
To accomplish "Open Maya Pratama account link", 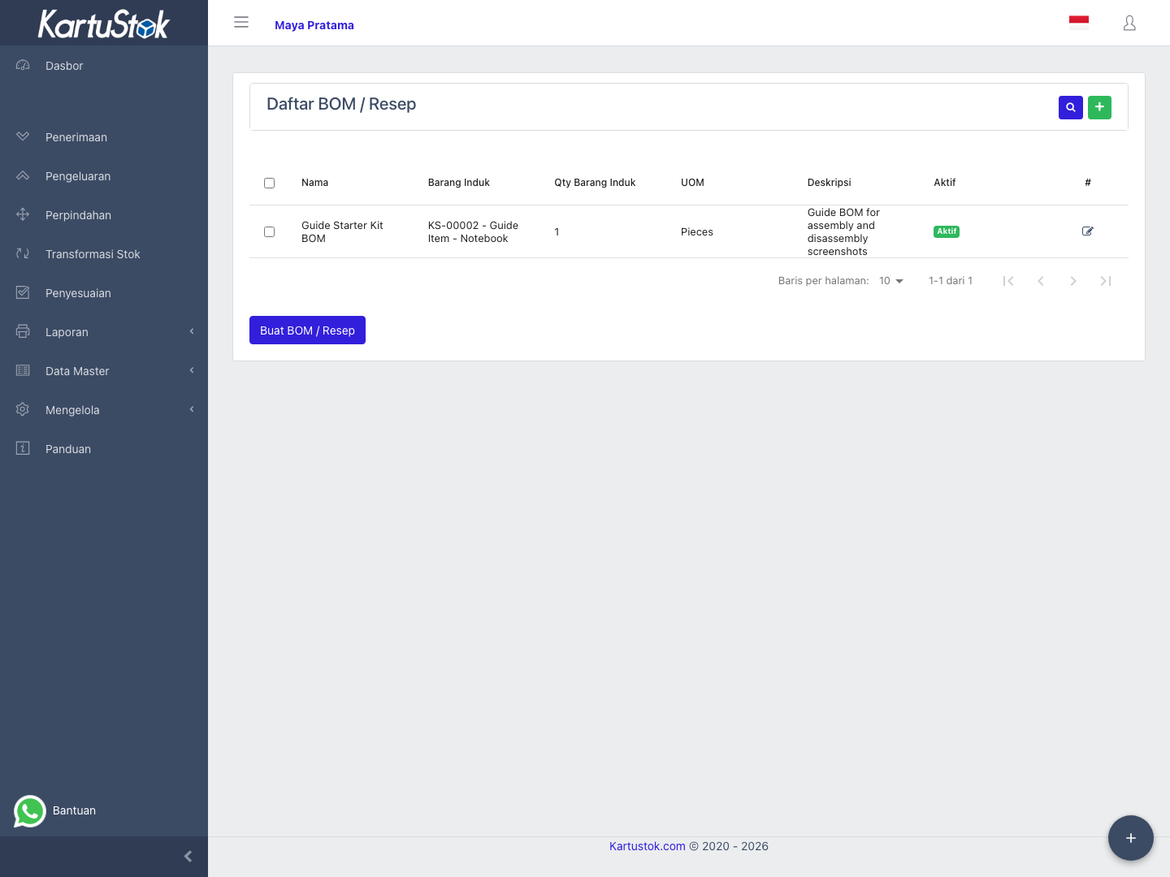I will pos(314,25).
